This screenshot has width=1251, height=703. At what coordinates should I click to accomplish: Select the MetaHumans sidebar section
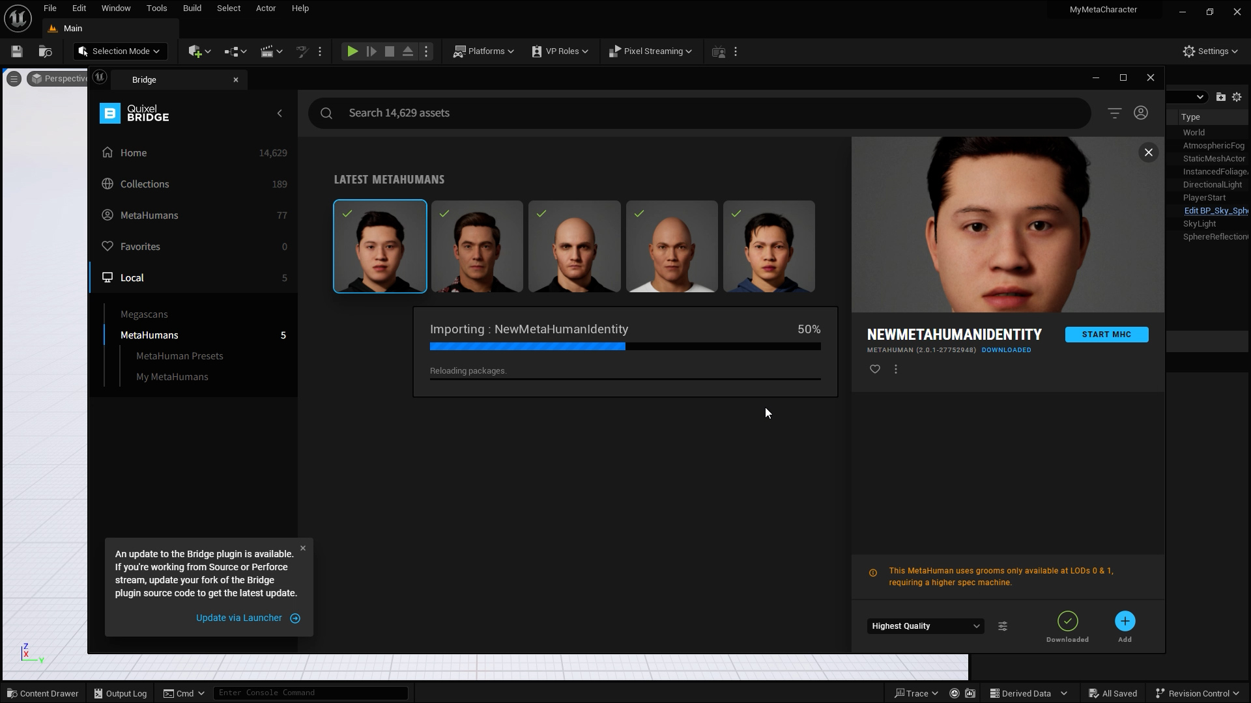(149, 215)
